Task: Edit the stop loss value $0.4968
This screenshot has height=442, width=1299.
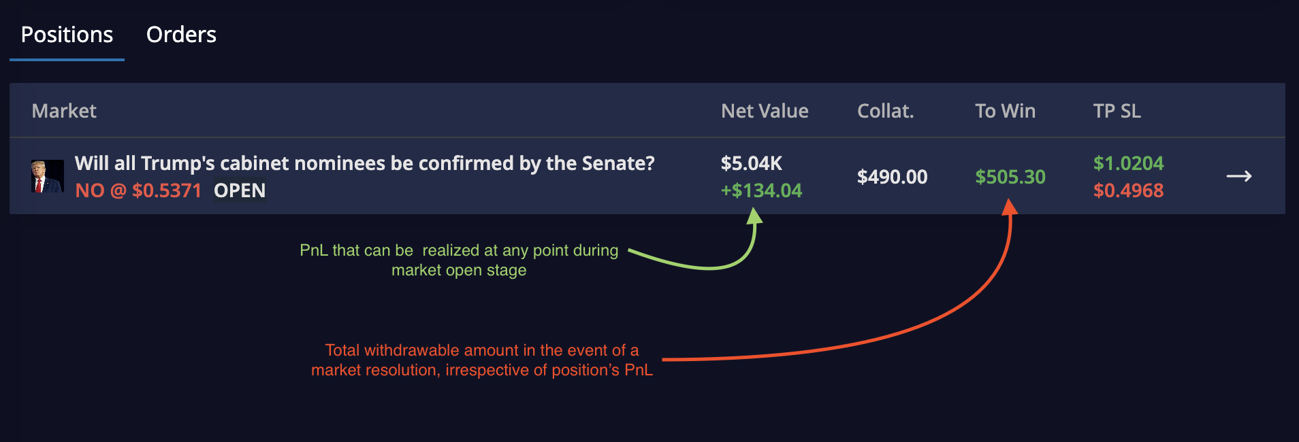Action: click(x=1128, y=190)
